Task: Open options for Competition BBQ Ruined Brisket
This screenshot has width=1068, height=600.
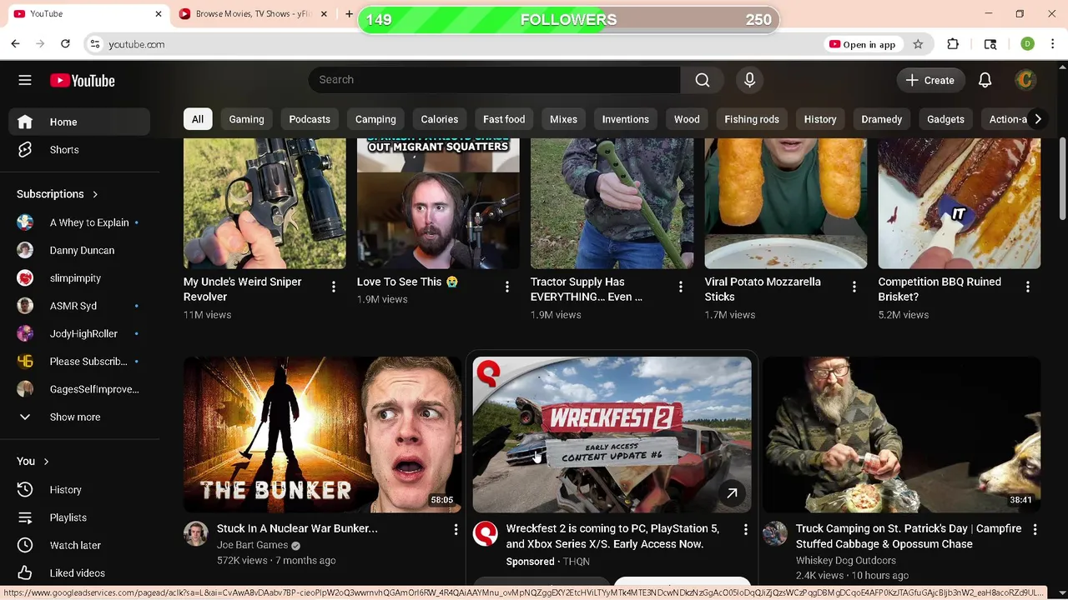Action: coord(1027,287)
